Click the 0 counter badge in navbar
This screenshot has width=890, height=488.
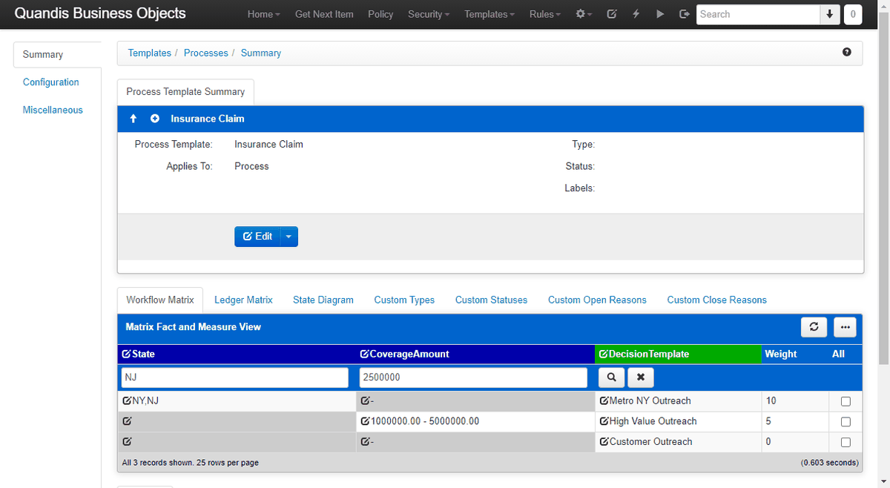point(853,14)
